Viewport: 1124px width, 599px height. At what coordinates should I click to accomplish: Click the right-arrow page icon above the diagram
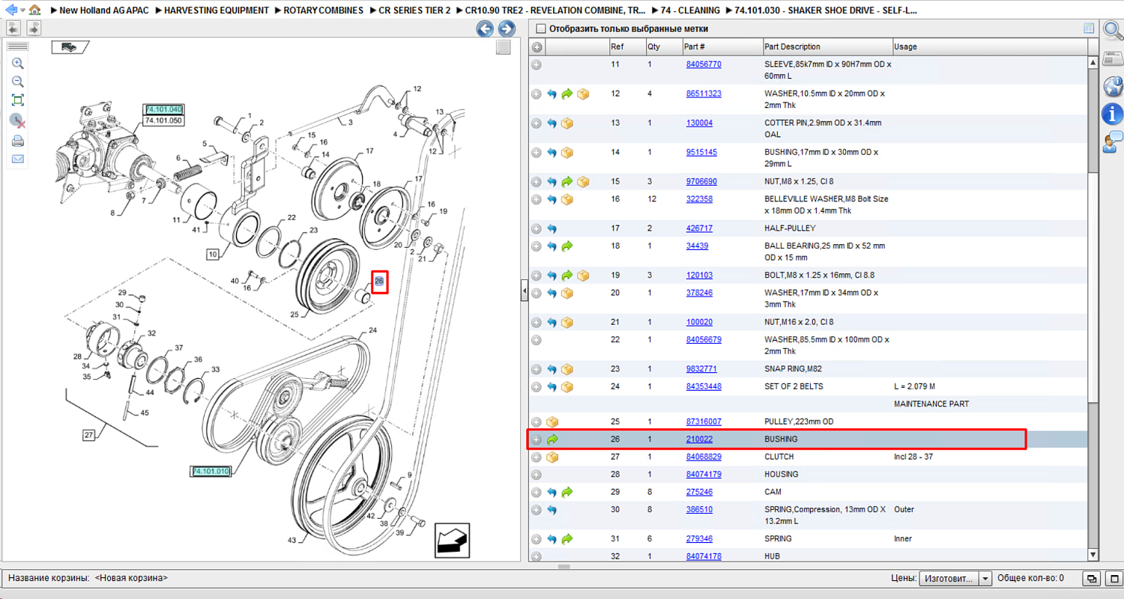(x=34, y=28)
